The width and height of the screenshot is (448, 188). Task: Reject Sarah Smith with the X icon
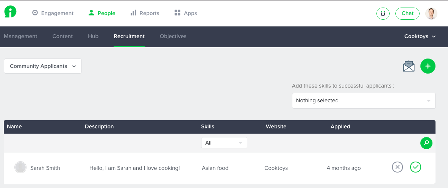(397, 167)
